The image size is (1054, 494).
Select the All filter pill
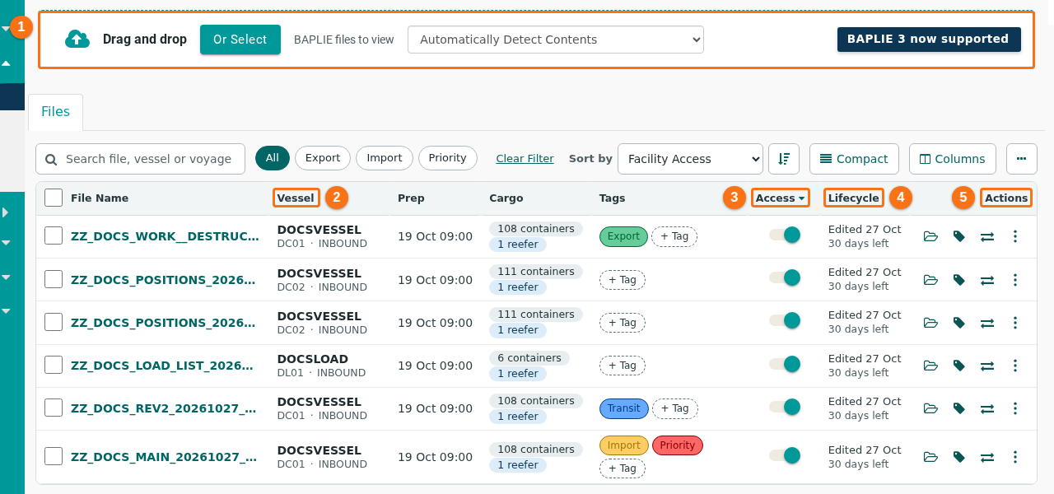coord(273,158)
